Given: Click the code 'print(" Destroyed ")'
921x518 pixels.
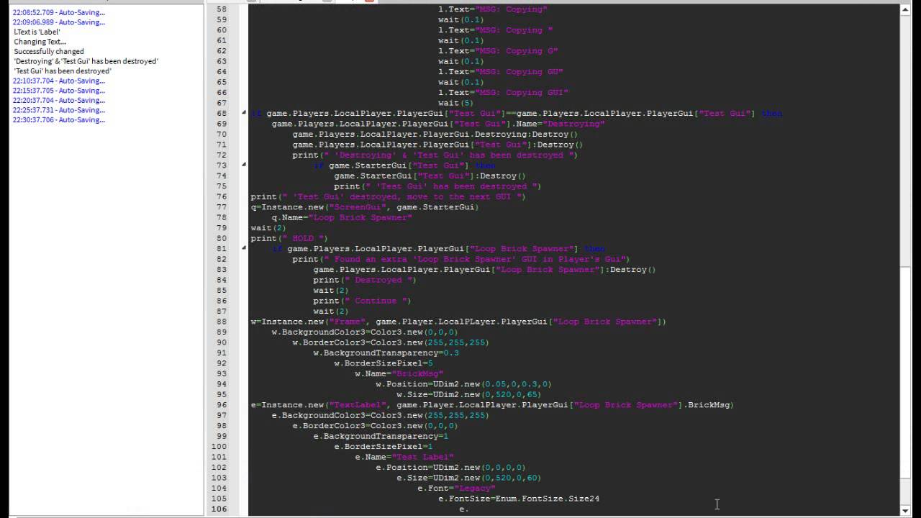Looking at the screenshot, I should tap(365, 280).
